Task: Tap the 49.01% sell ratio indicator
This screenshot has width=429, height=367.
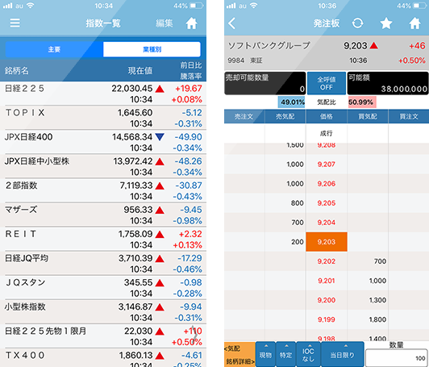Action: click(x=292, y=102)
